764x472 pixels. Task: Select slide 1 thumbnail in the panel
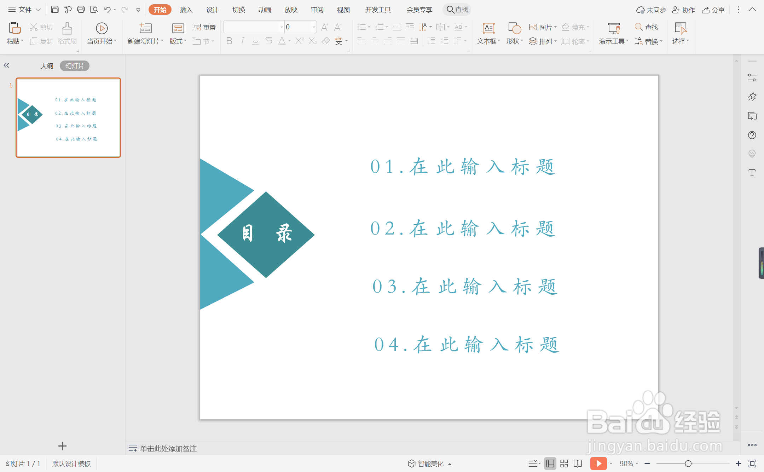pos(68,117)
